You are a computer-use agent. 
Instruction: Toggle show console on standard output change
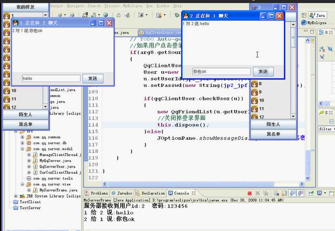[292, 193]
